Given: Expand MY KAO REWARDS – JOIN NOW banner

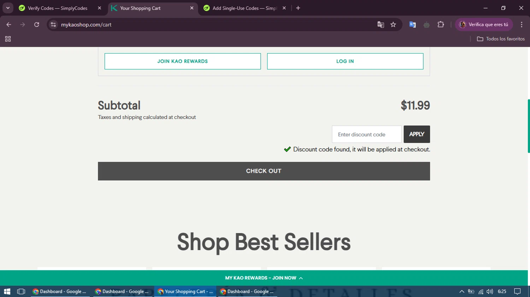Looking at the screenshot, I should [x=264, y=278].
